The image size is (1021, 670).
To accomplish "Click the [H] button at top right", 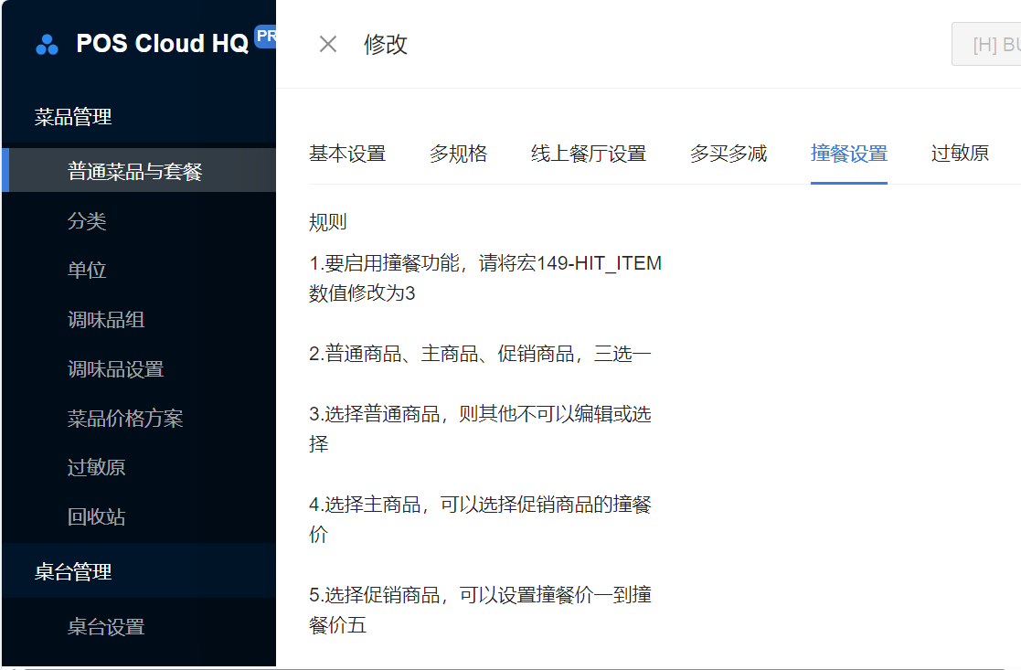I will (x=987, y=44).
